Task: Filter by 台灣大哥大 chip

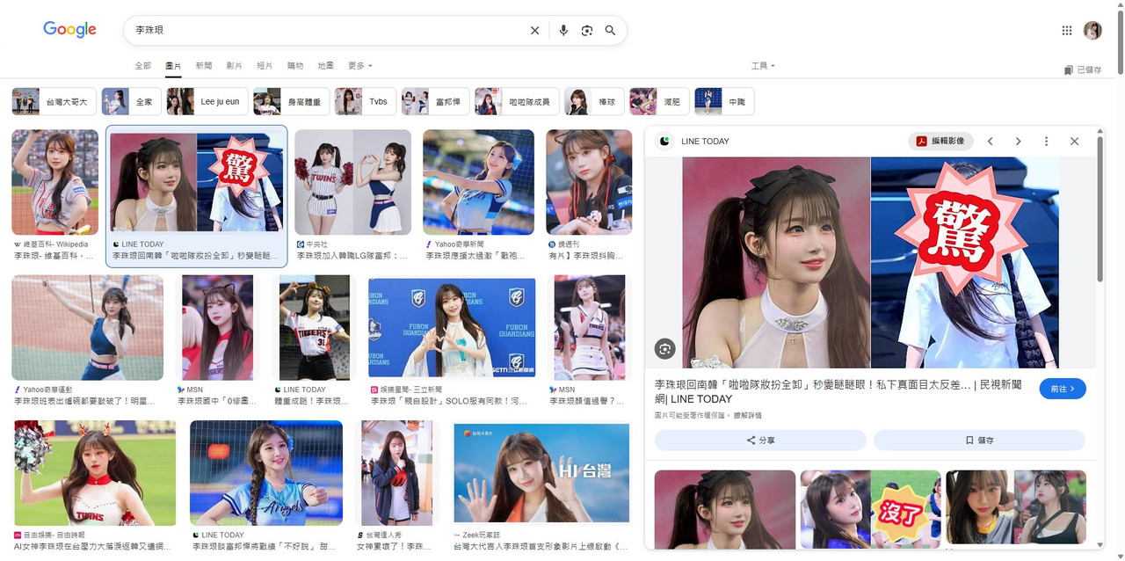Action: click(x=54, y=102)
